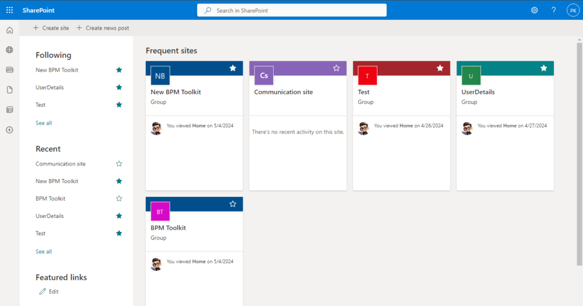Open My files page icon in left rail
This screenshot has width=583, height=306.
(x=10, y=90)
